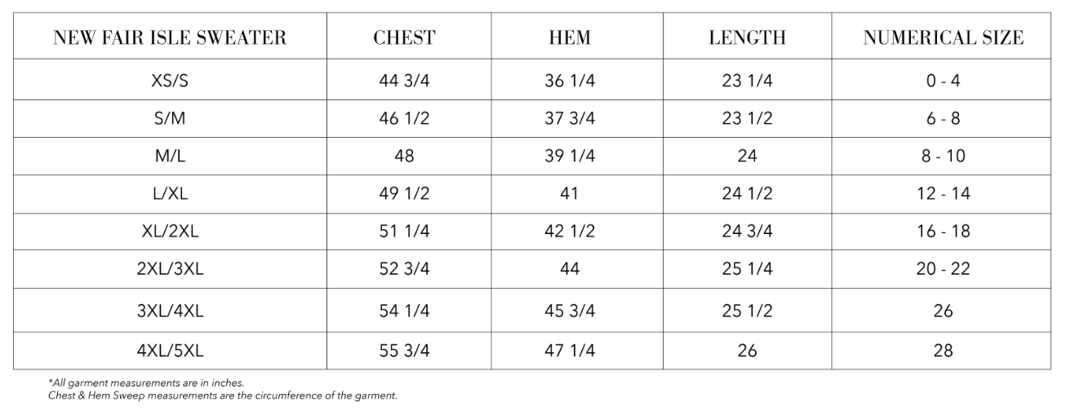Viewport: 1066px width, 411px height.
Task: Select the XL/2XL size row label
Action: pyautogui.click(x=170, y=232)
